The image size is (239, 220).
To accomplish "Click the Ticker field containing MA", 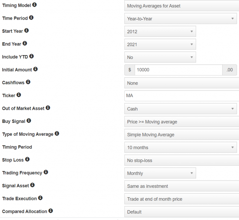I will tap(182, 96).
